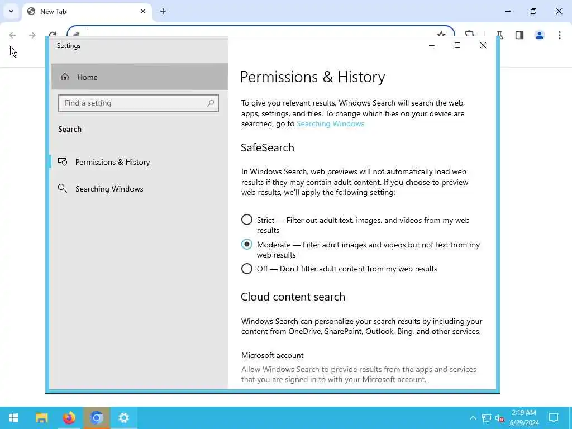Restore down the Chrome window
Viewport: 572px width, 429px height.
tap(533, 11)
